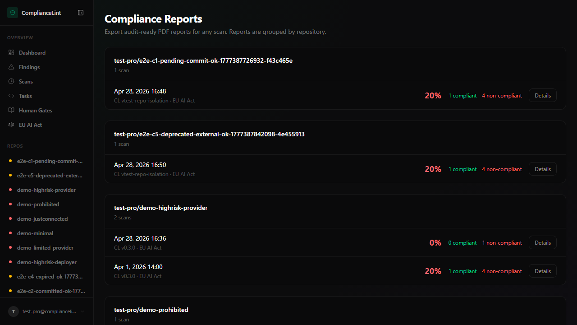The width and height of the screenshot is (577, 325).
Task: Select demo-prohibited repo in sidebar
Action: 38,204
